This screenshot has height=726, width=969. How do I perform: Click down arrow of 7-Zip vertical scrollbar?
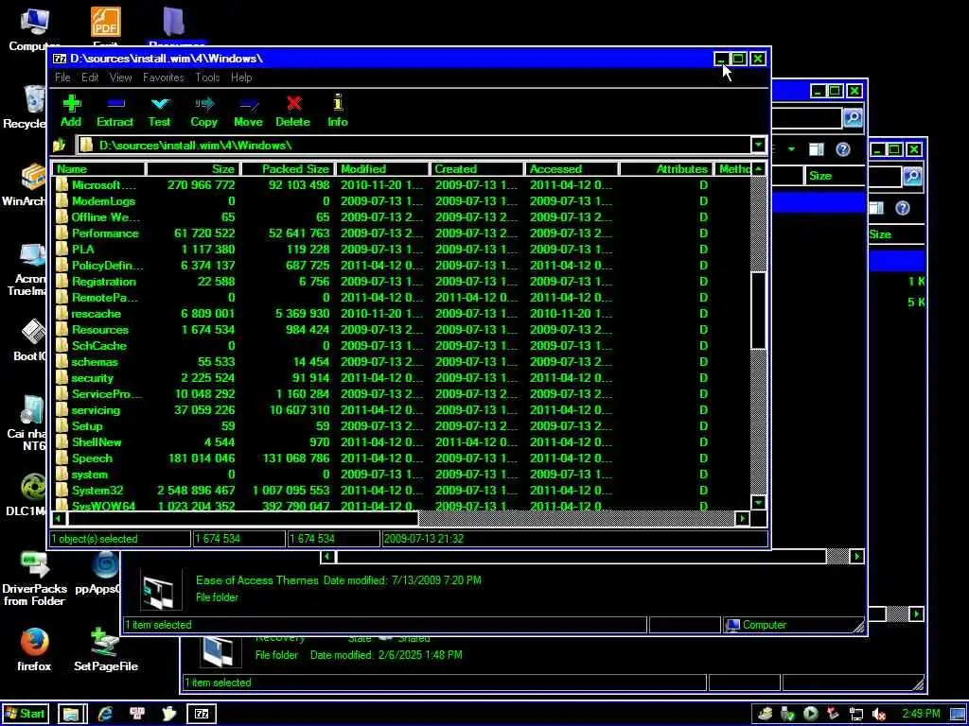pyautogui.click(x=758, y=503)
